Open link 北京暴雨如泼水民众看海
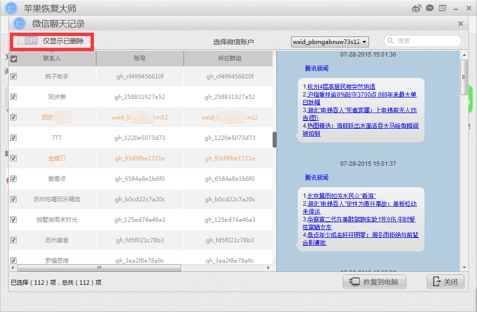 tap(342, 196)
